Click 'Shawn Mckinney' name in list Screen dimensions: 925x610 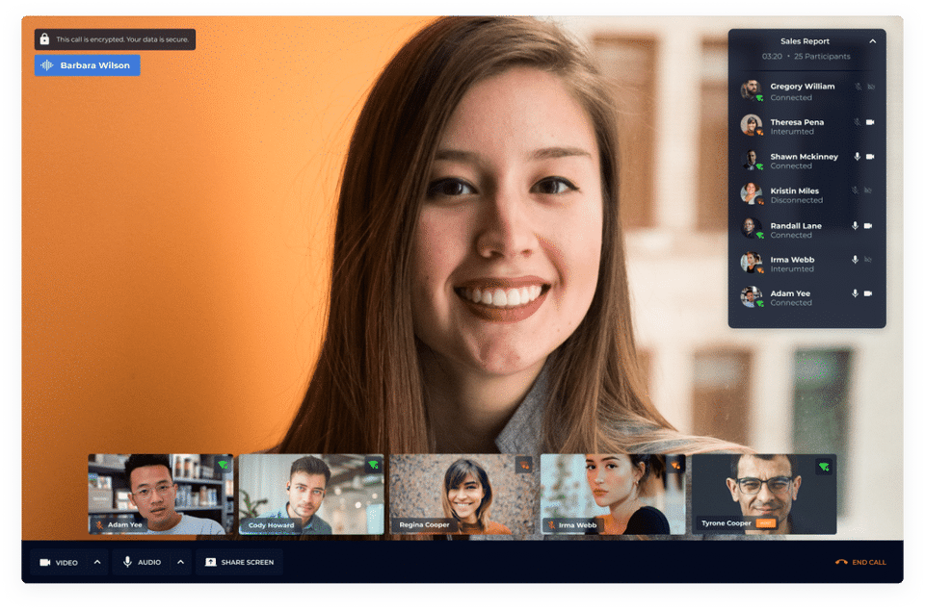(x=804, y=157)
